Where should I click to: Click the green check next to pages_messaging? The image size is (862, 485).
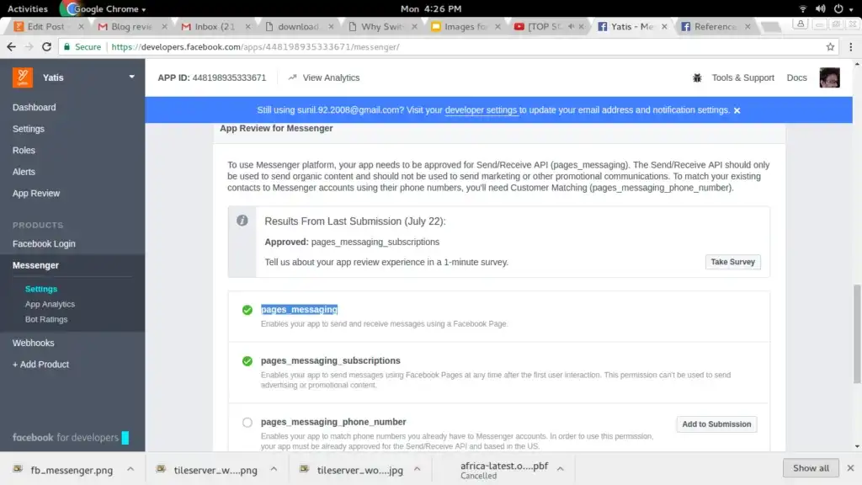247,310
